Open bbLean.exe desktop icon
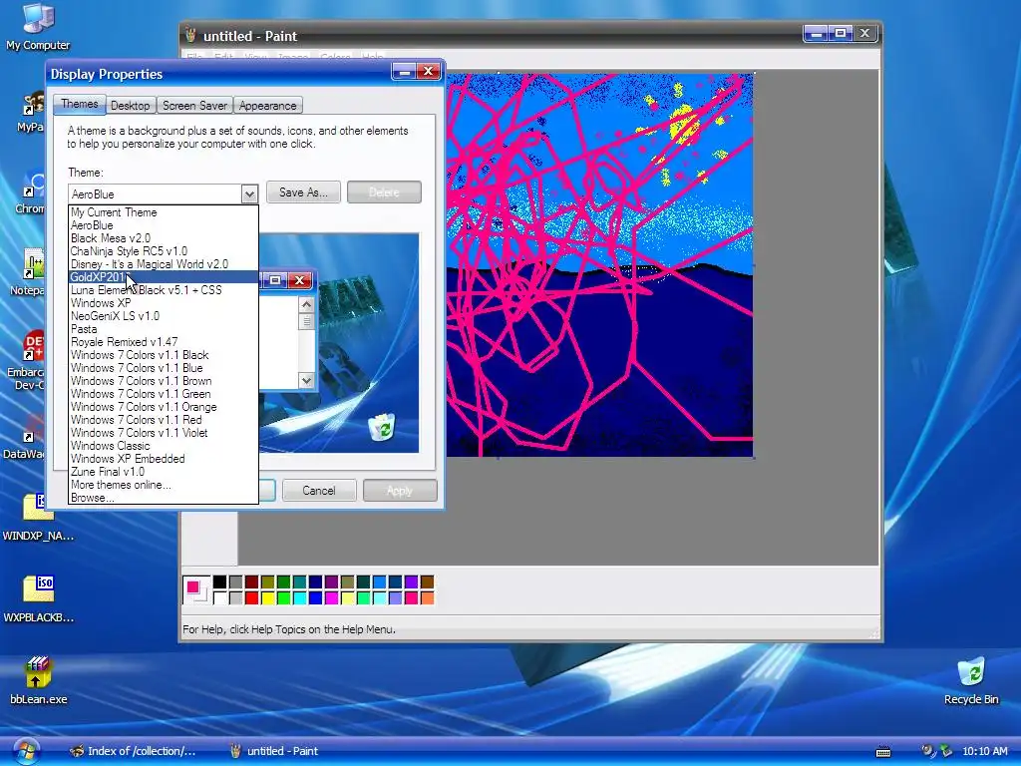The width and height of the screenshot is (1021, 766). coord(38,680)
